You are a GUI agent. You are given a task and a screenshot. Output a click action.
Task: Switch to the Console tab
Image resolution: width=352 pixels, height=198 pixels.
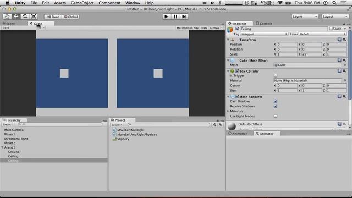(264, 24)
